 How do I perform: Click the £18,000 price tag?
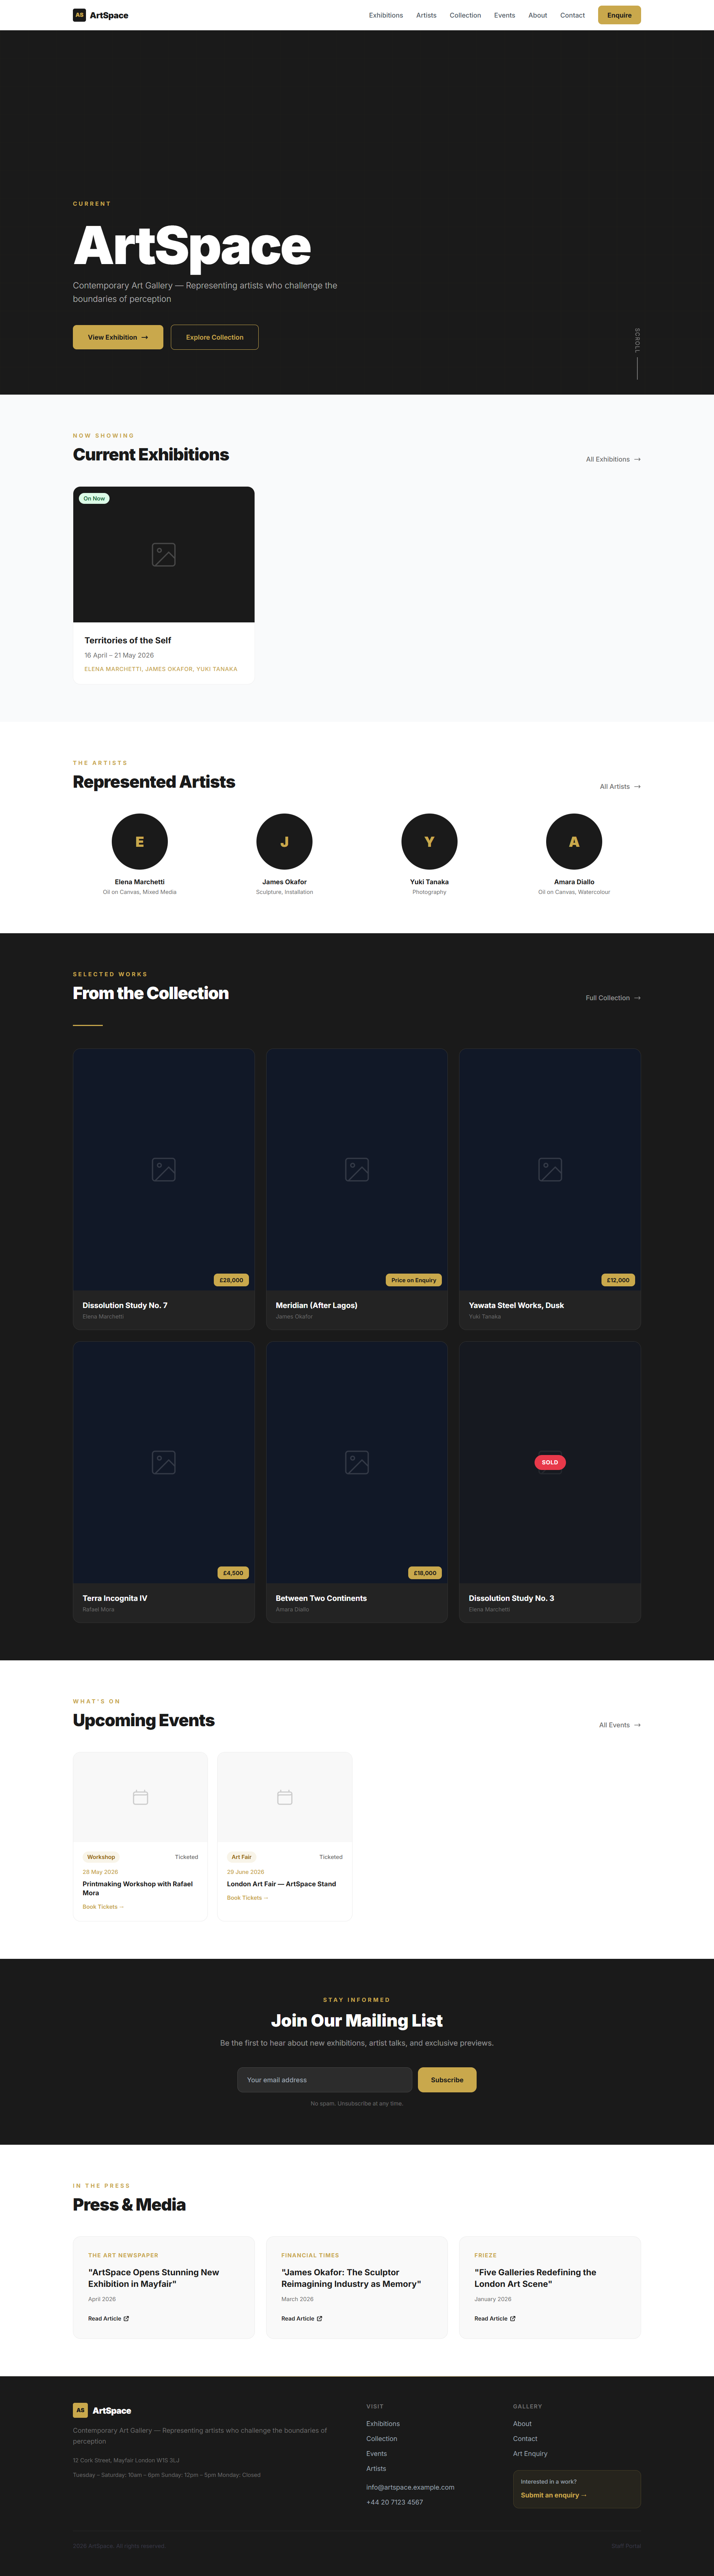point(425,1573)
